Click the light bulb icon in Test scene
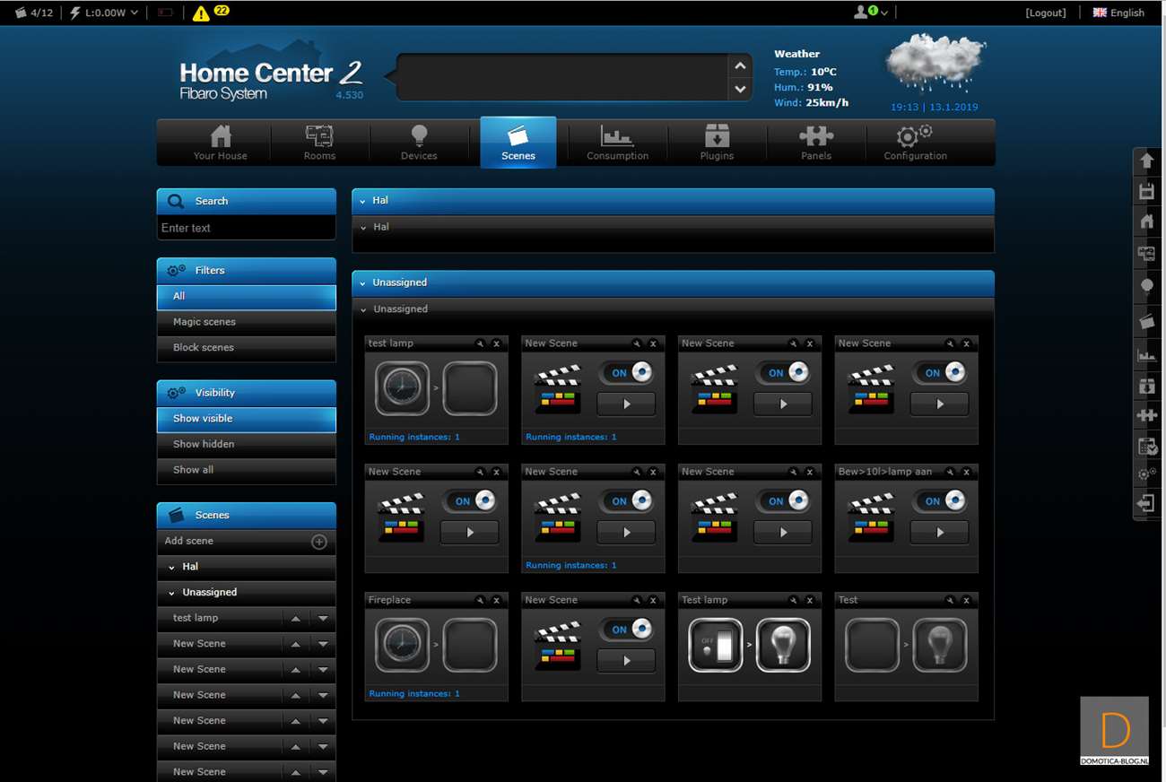Viewport: 1166px width, 782px height. 939,644
